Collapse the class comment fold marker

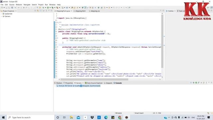pos(58,23)
